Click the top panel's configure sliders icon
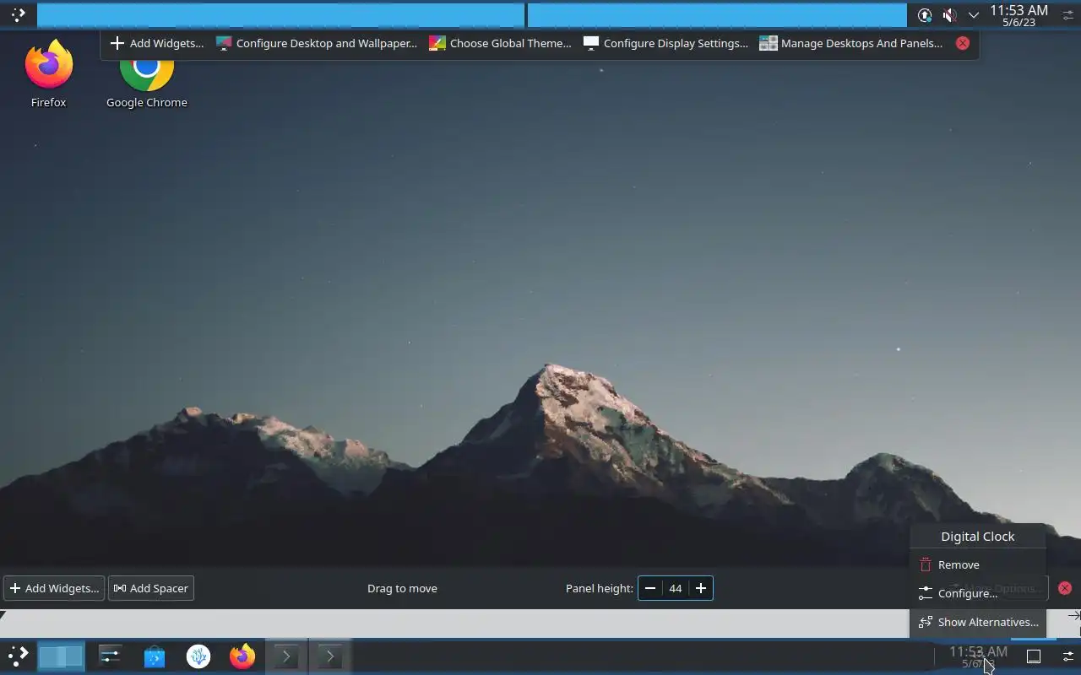 1067,15
